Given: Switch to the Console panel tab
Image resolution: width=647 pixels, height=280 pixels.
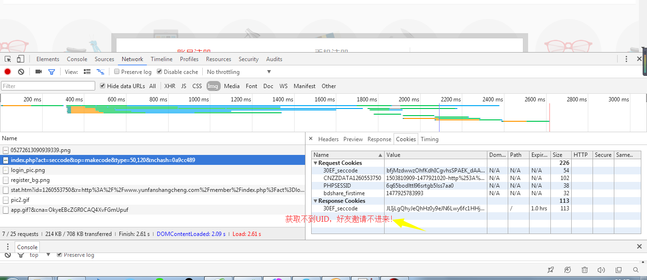Looking at the screenshot, I should (x=77, y=59).
